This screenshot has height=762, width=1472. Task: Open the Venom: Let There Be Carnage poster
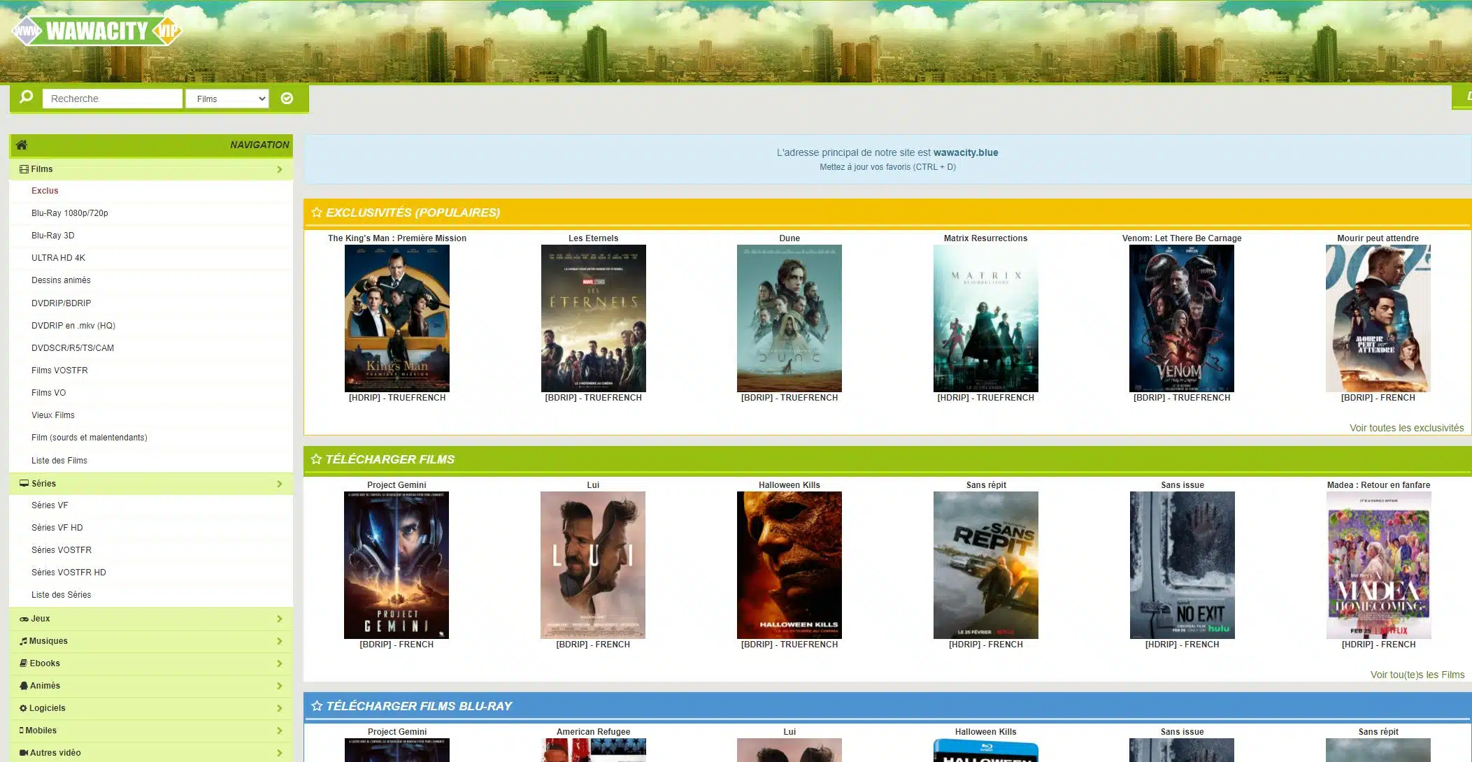click(1182, 318)
